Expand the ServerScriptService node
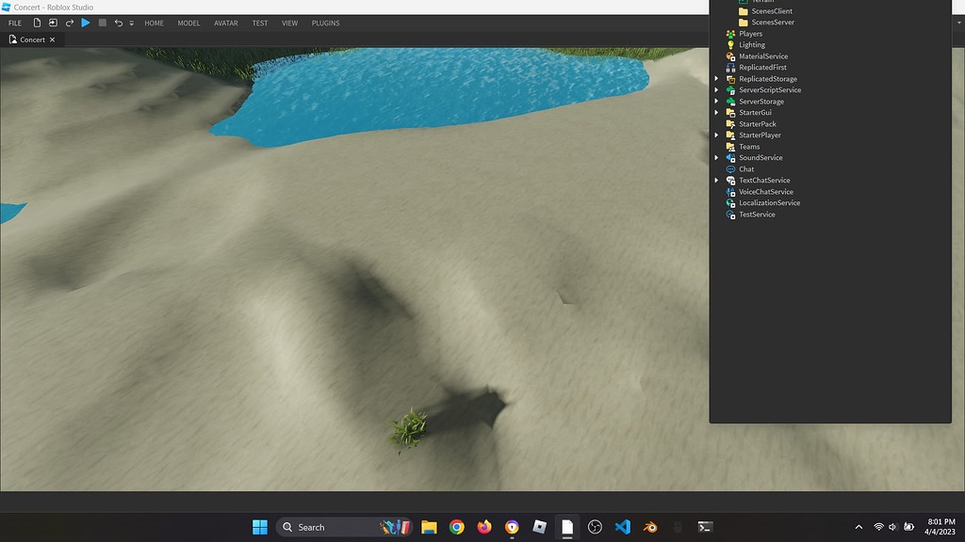This screenshot has width=965, height=542. [x=717, y=89]
